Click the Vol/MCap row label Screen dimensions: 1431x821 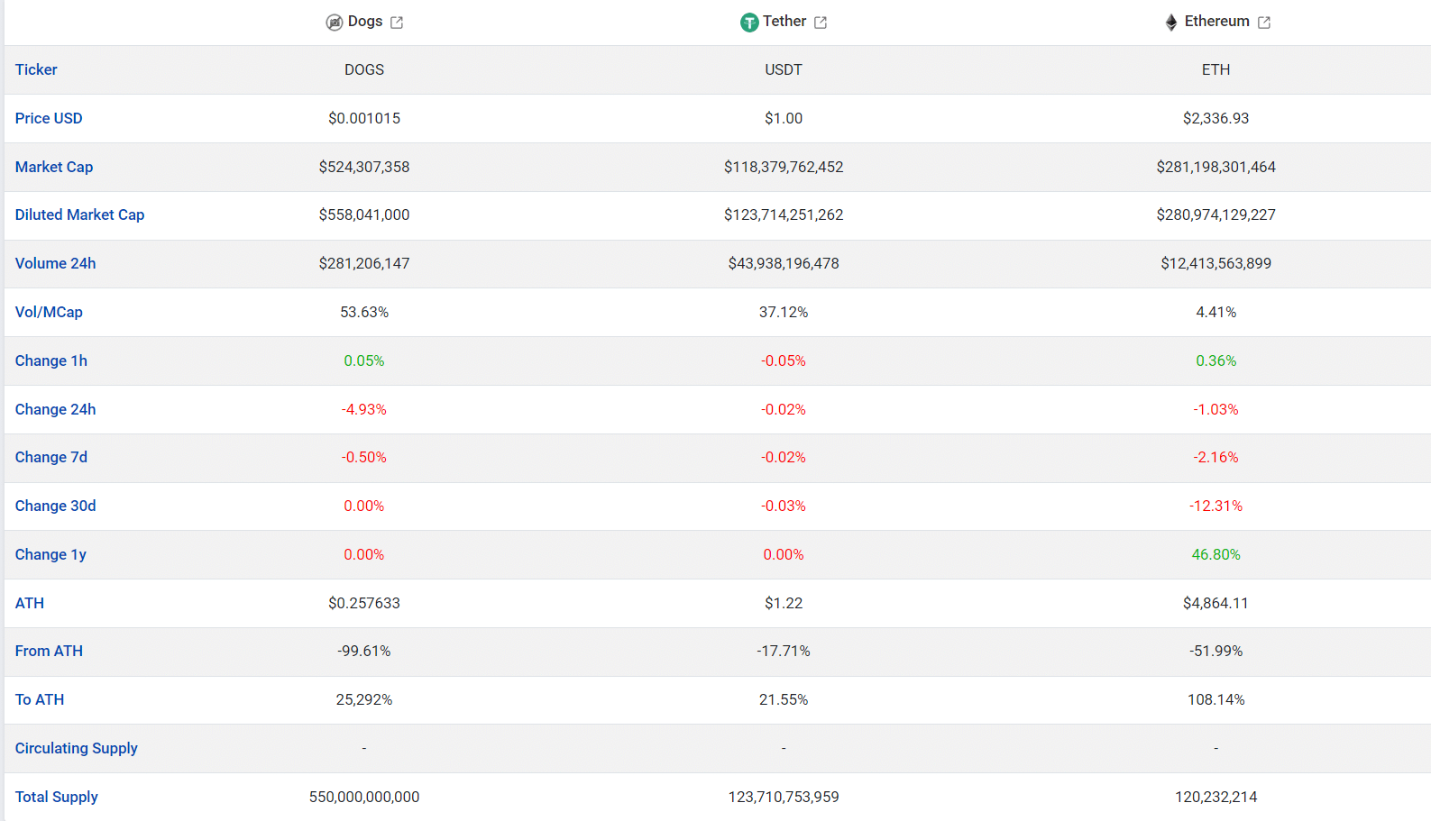[49, 312]
